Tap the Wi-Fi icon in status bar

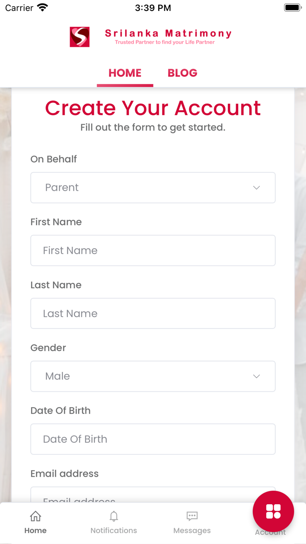42,7
